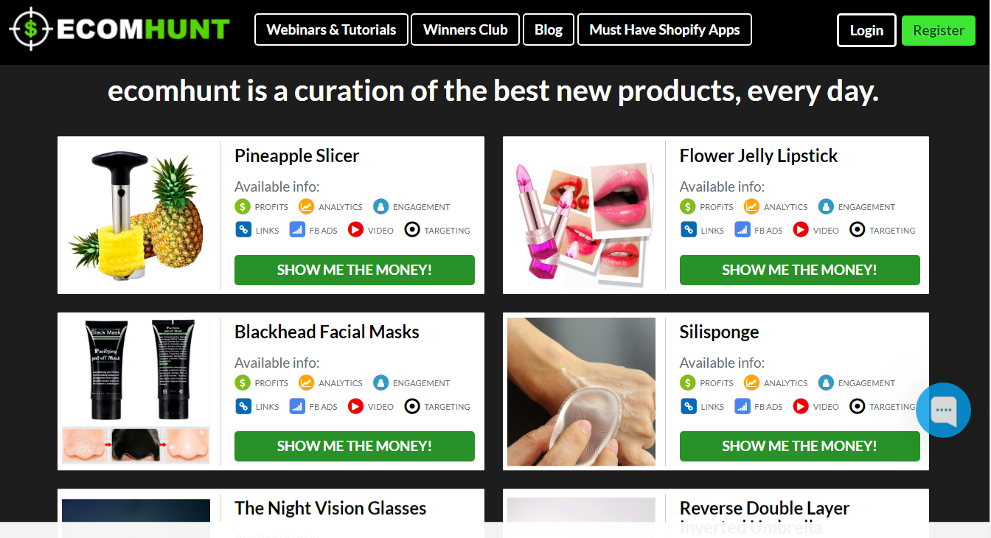Click the Pineapple Slicer green Profits icon
The width and height of the screenshot is (991, 538).
[x=243, y=206]
